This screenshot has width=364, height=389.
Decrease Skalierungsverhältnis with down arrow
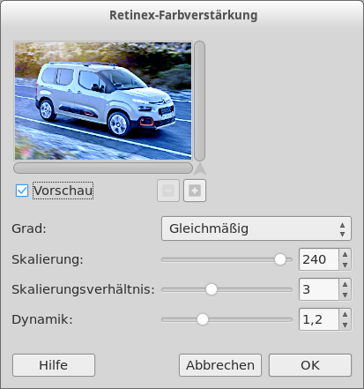tap(345, 295)
